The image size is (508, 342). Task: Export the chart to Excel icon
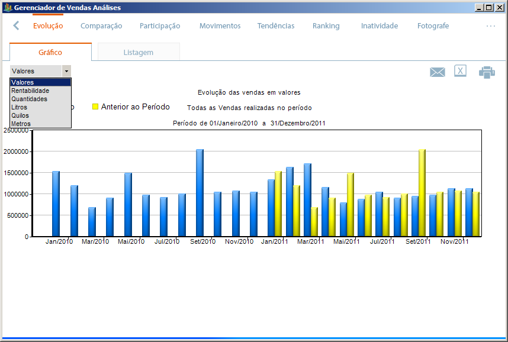(460, 71)
